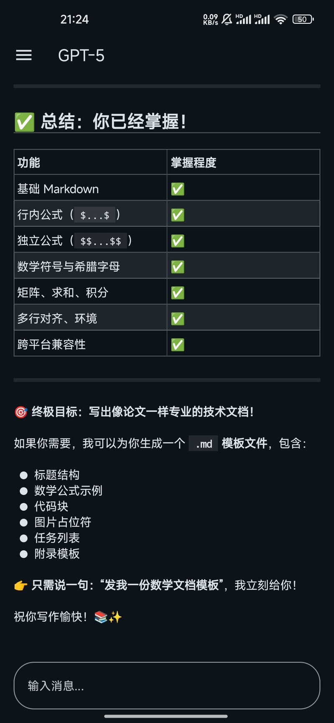The image size is (334, 723).
Task: Tap the $$...$$ inline code snippet
Action: (x=101, y=241)
